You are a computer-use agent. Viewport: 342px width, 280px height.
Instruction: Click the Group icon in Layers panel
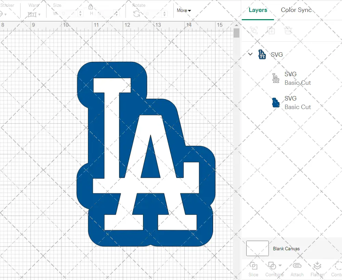click(x=254, y=30)
